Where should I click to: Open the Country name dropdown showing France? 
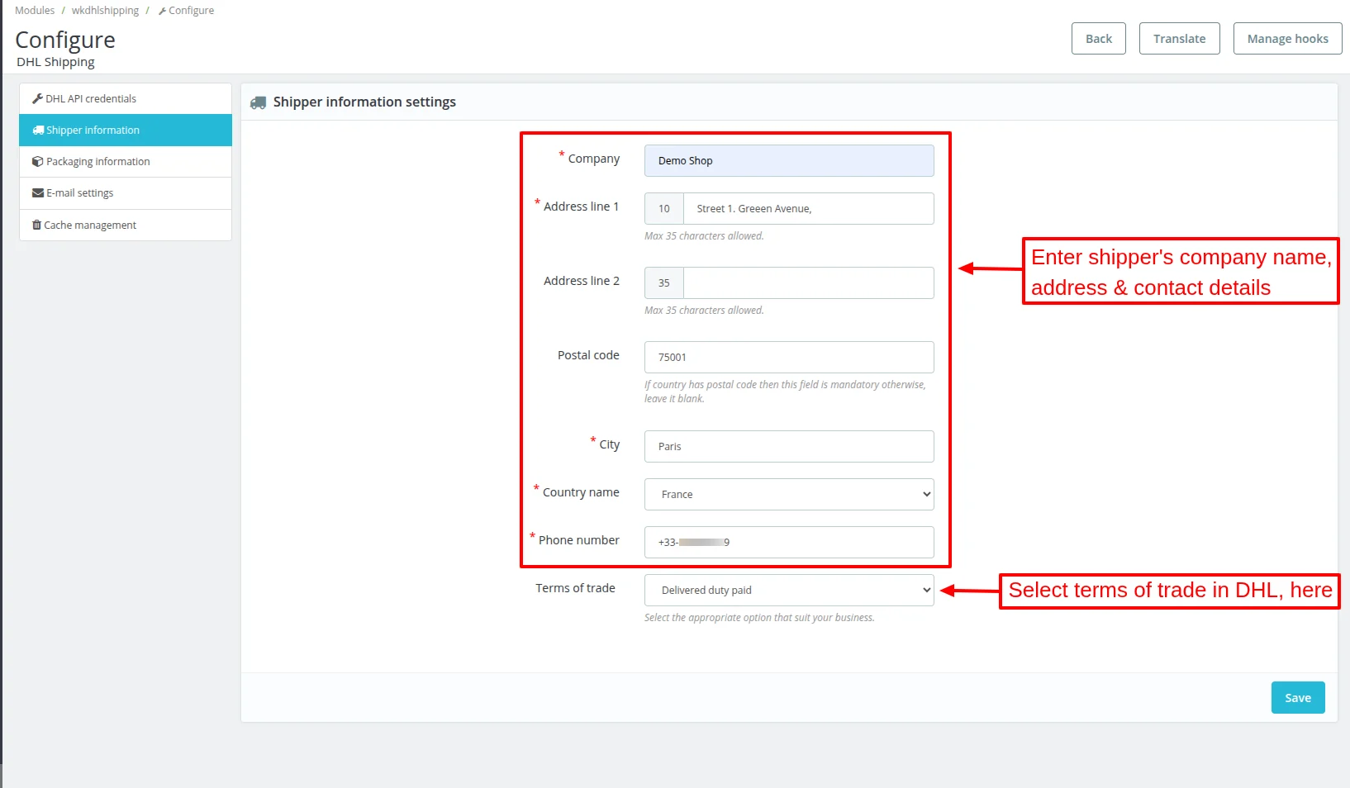tap(789, 495)
